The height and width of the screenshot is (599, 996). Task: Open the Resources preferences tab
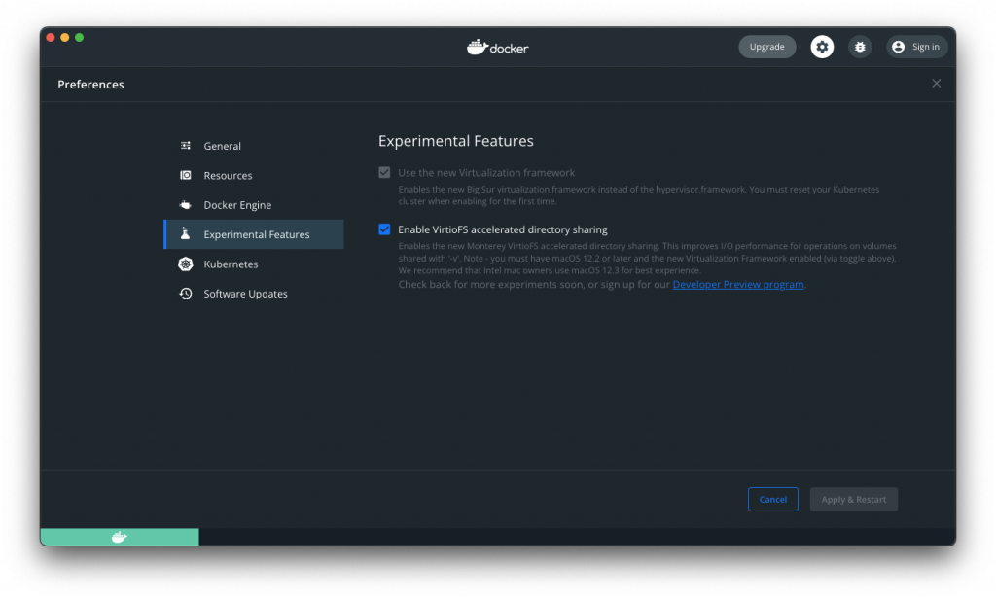[254, 175]
